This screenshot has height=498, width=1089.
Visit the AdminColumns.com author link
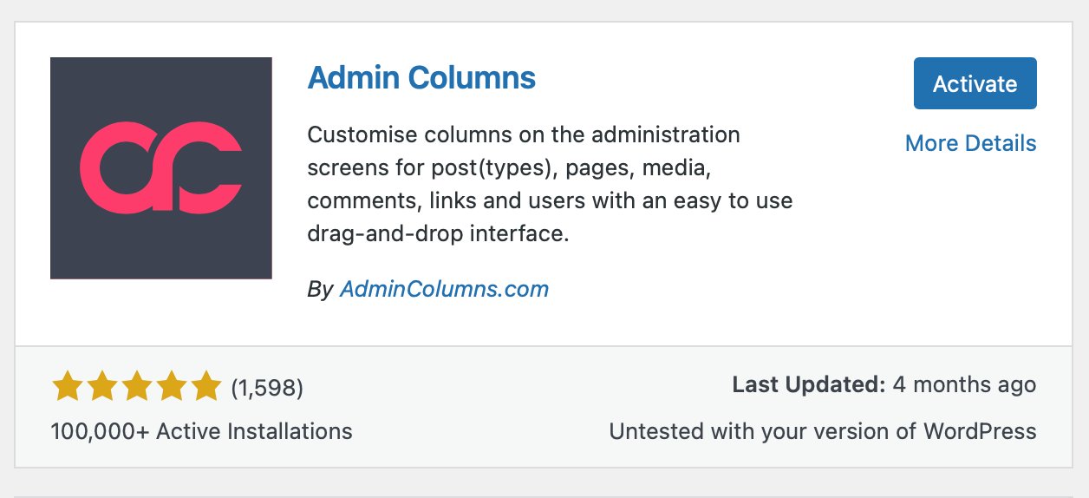coord(444,289)
